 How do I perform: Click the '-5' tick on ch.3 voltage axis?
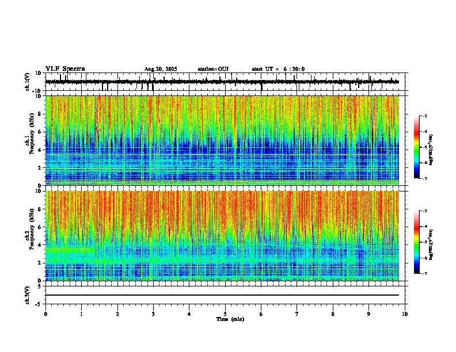(39, 304)
